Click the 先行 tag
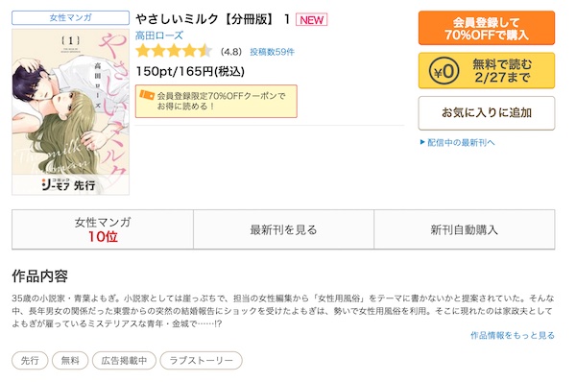This screenshot has height=382, width=576. (30, 360)
